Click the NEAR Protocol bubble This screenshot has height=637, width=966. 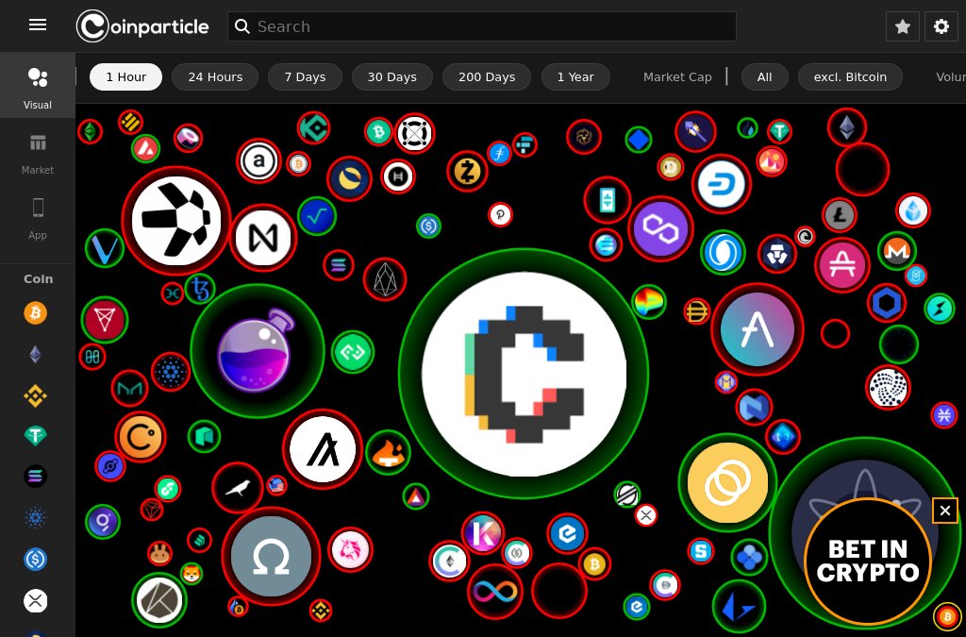(x=263, y=238)
